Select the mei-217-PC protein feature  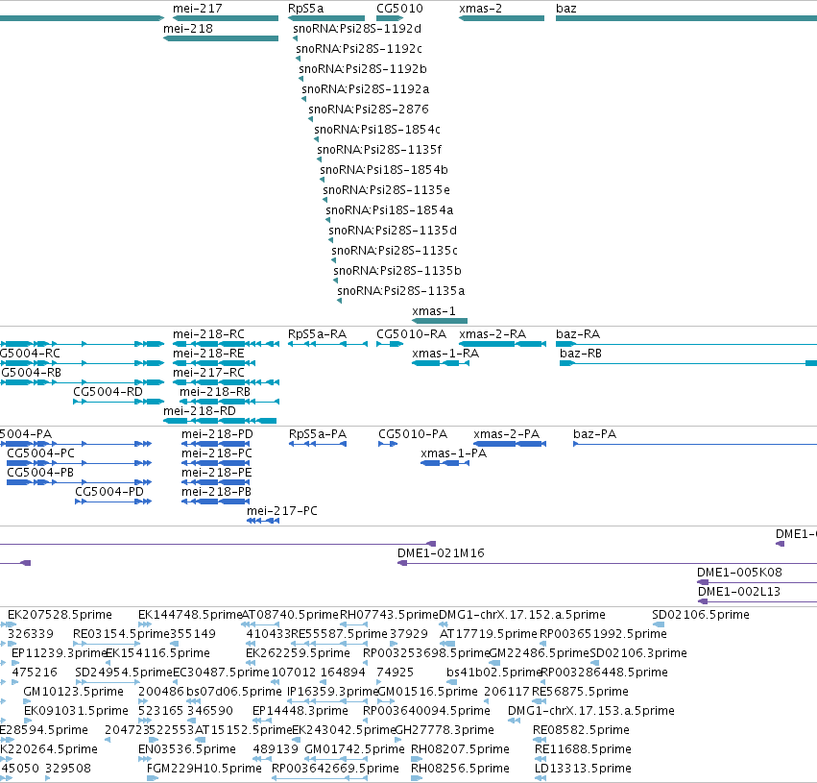point(263,521)
